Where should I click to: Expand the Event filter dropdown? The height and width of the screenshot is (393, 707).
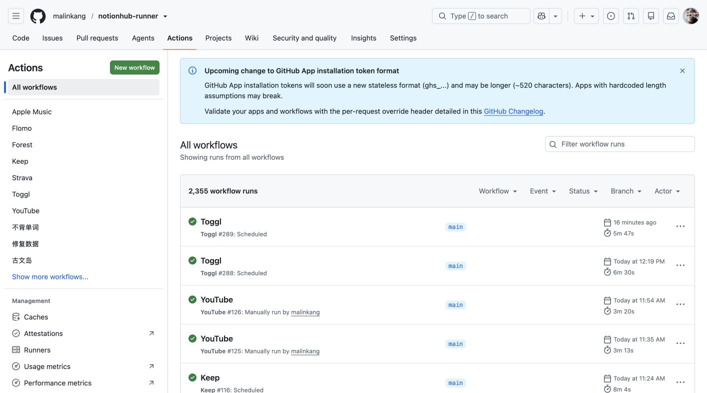(x=543, y=191)
